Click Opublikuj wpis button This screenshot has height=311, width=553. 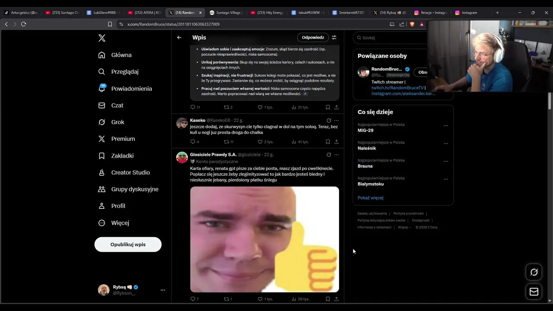coord(128,244)
